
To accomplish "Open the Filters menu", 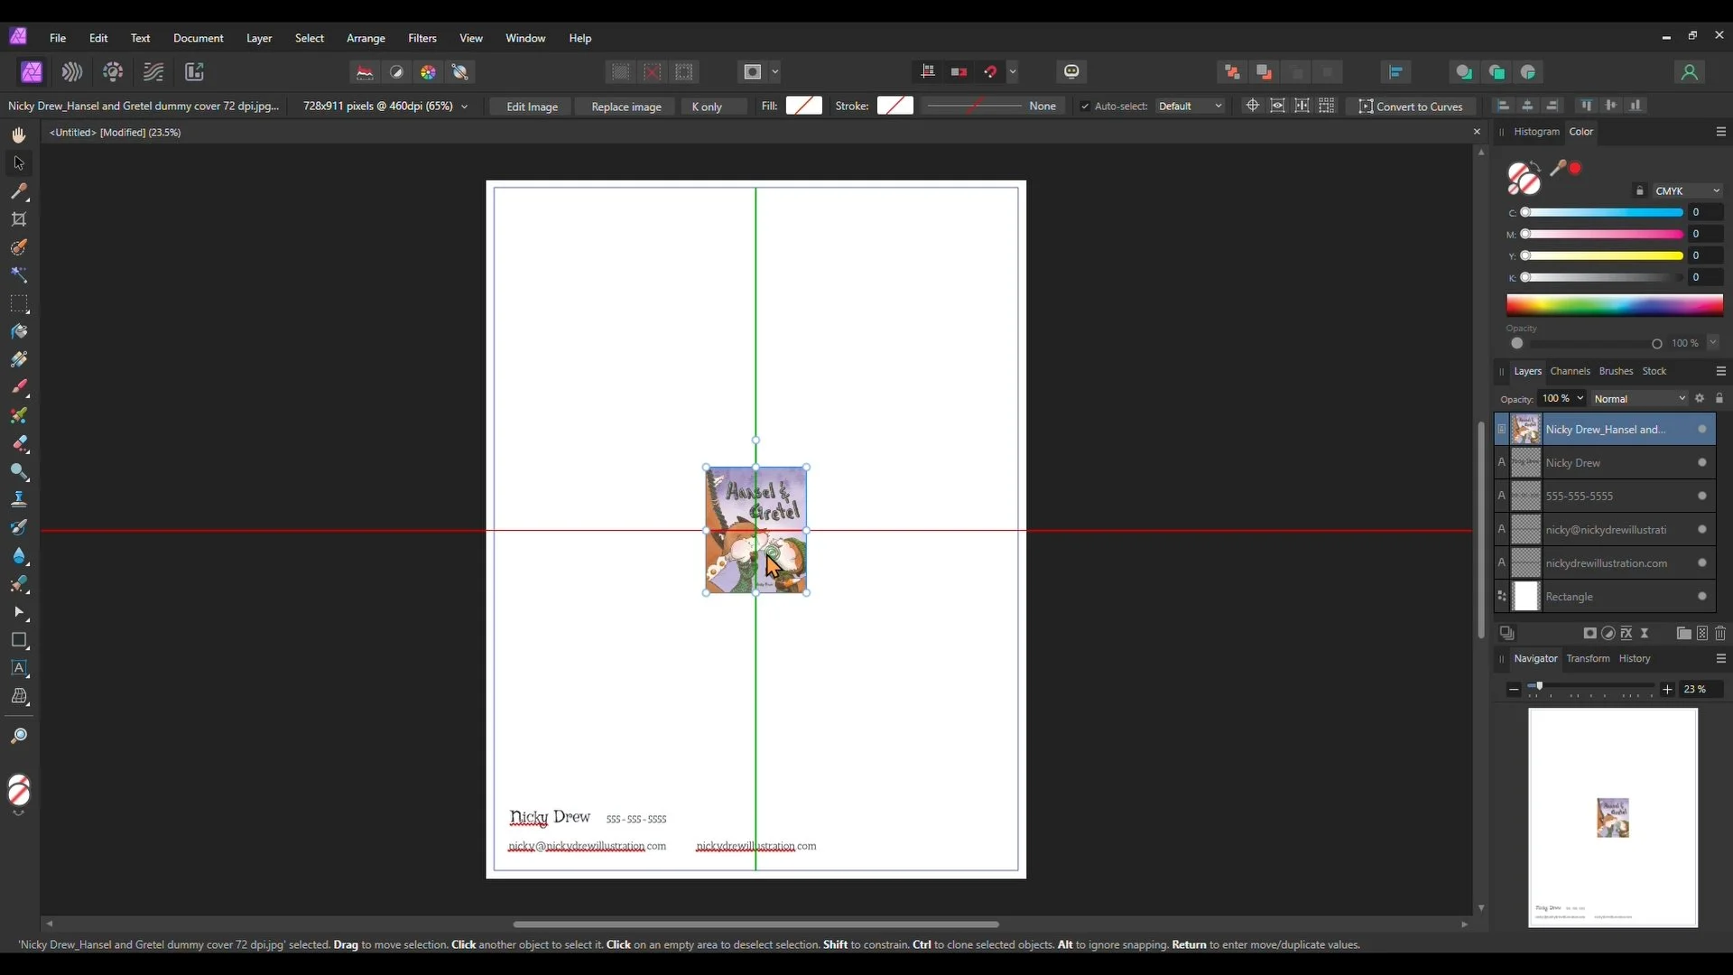I will 422,38.
